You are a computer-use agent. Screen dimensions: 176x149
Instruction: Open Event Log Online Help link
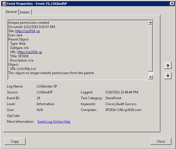pos(54,122)
